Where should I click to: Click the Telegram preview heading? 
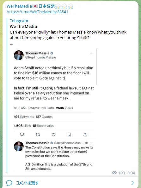click(19, 21)
